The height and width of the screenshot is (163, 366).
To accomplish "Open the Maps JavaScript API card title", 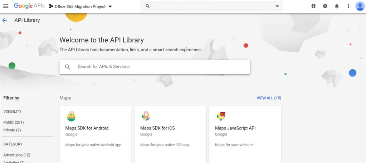I will [235, 128].
